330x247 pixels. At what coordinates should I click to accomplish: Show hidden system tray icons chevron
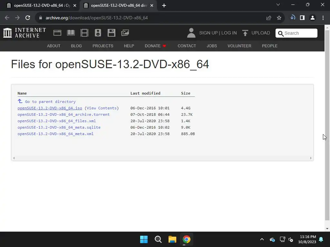coord(262,239)
